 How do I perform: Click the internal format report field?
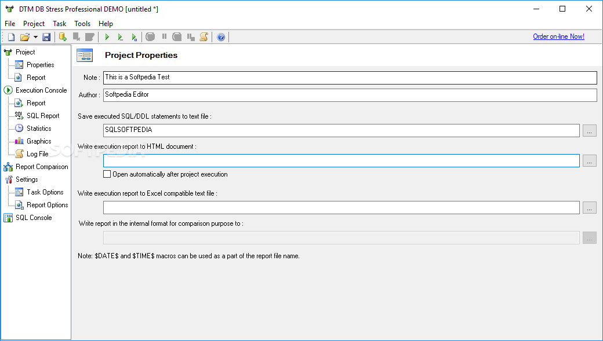coord(341,237)
